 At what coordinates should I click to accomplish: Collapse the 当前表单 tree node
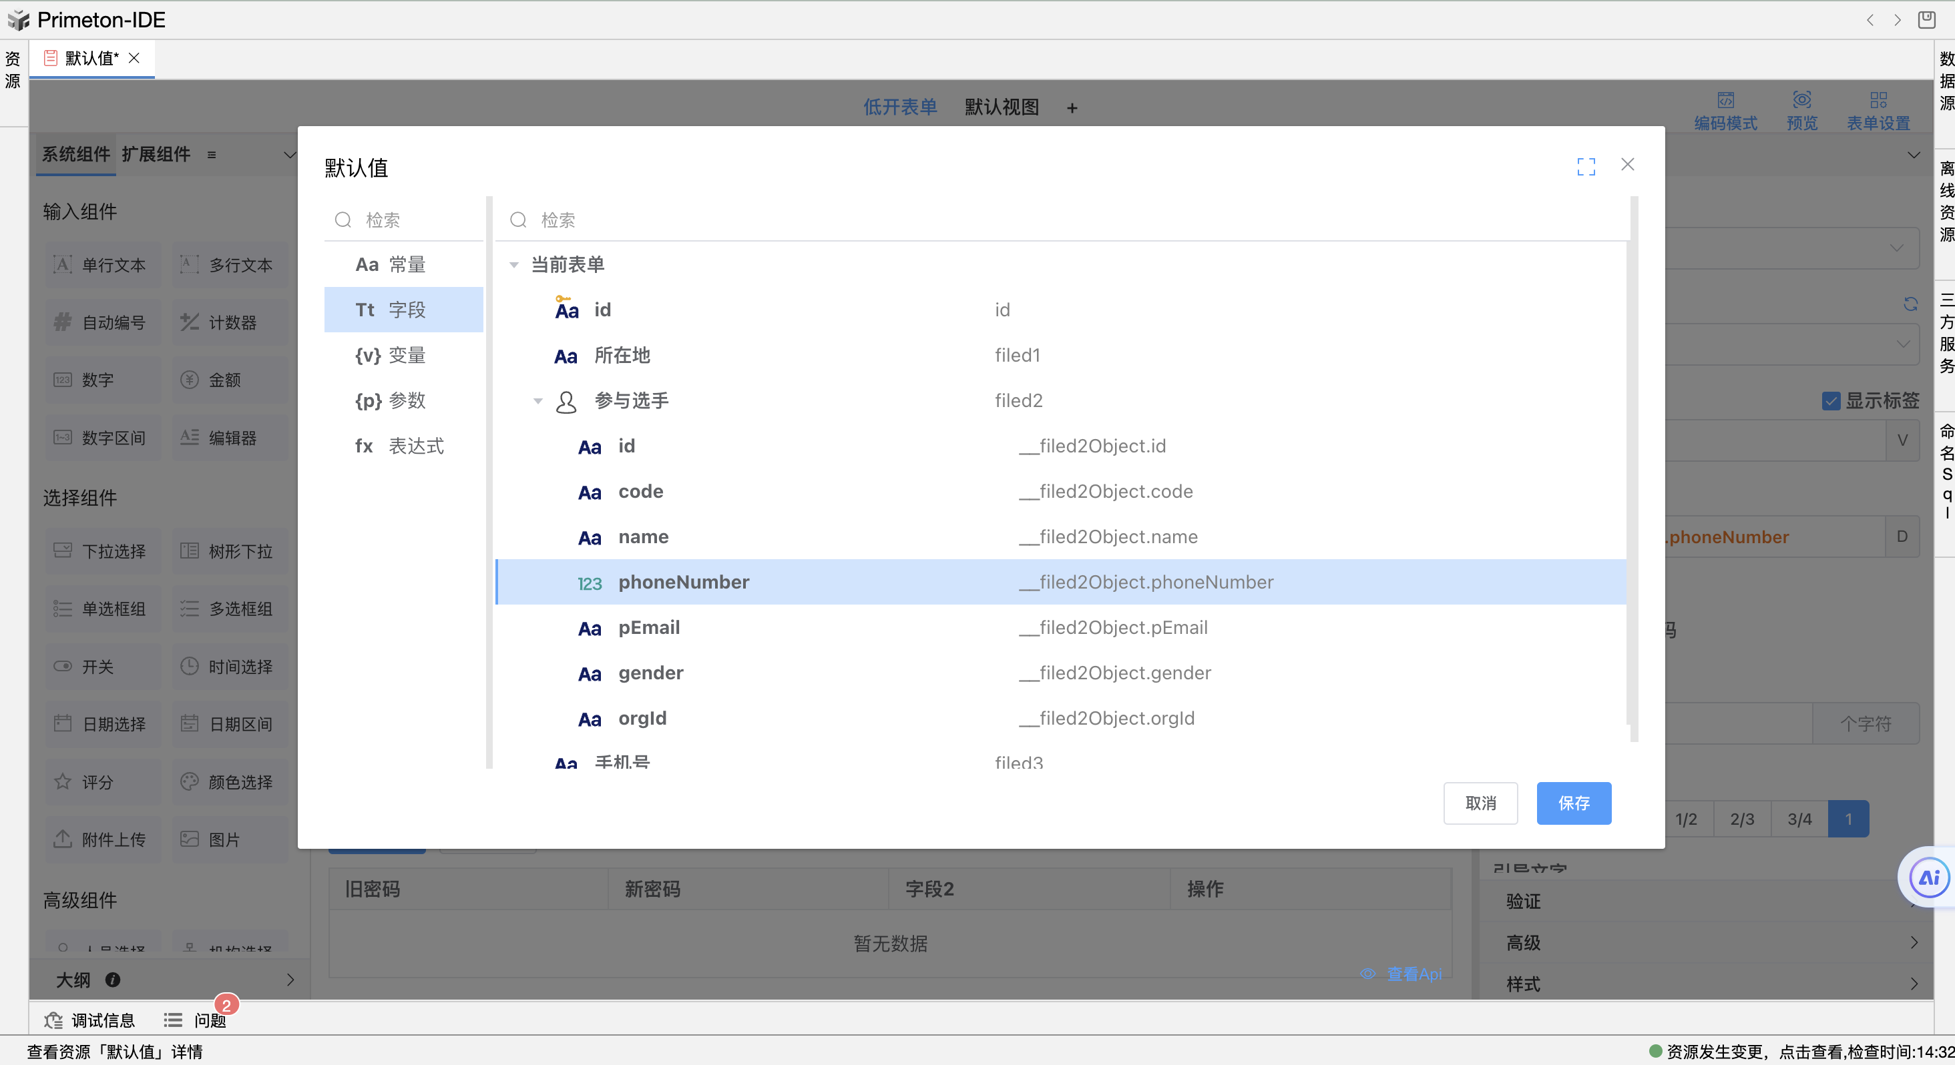coord(514,265)
